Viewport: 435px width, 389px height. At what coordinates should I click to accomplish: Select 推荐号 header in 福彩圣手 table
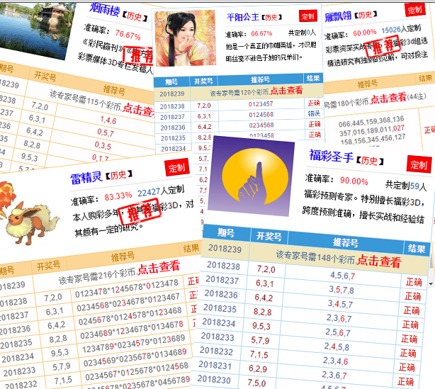click(346, 242)
